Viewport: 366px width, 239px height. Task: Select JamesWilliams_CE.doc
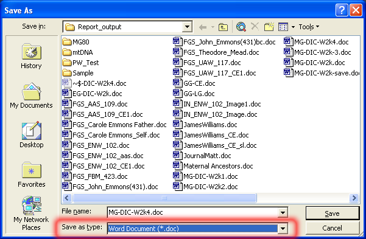click(x=211, y=135)
